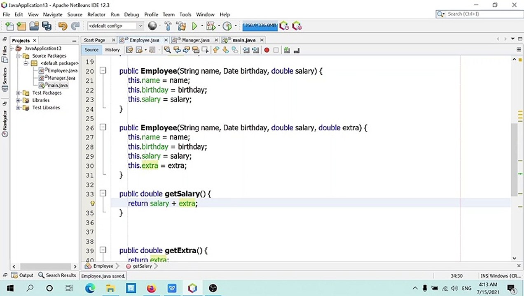The image size is (524, 296).
Task: Click the globe browser icon in toolbar
Action: [152, 25]
